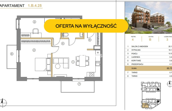Click the KORYTARZ row
Screen dimensions: 172x111
148,60
